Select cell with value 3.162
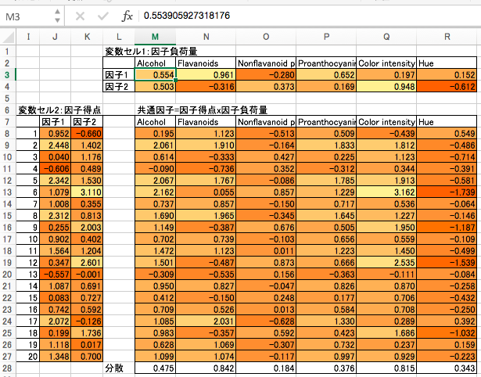 tap(386, 192)
